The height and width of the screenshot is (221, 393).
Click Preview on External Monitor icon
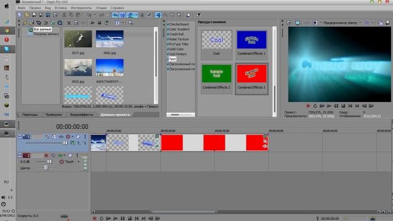[x=297, y=23]
